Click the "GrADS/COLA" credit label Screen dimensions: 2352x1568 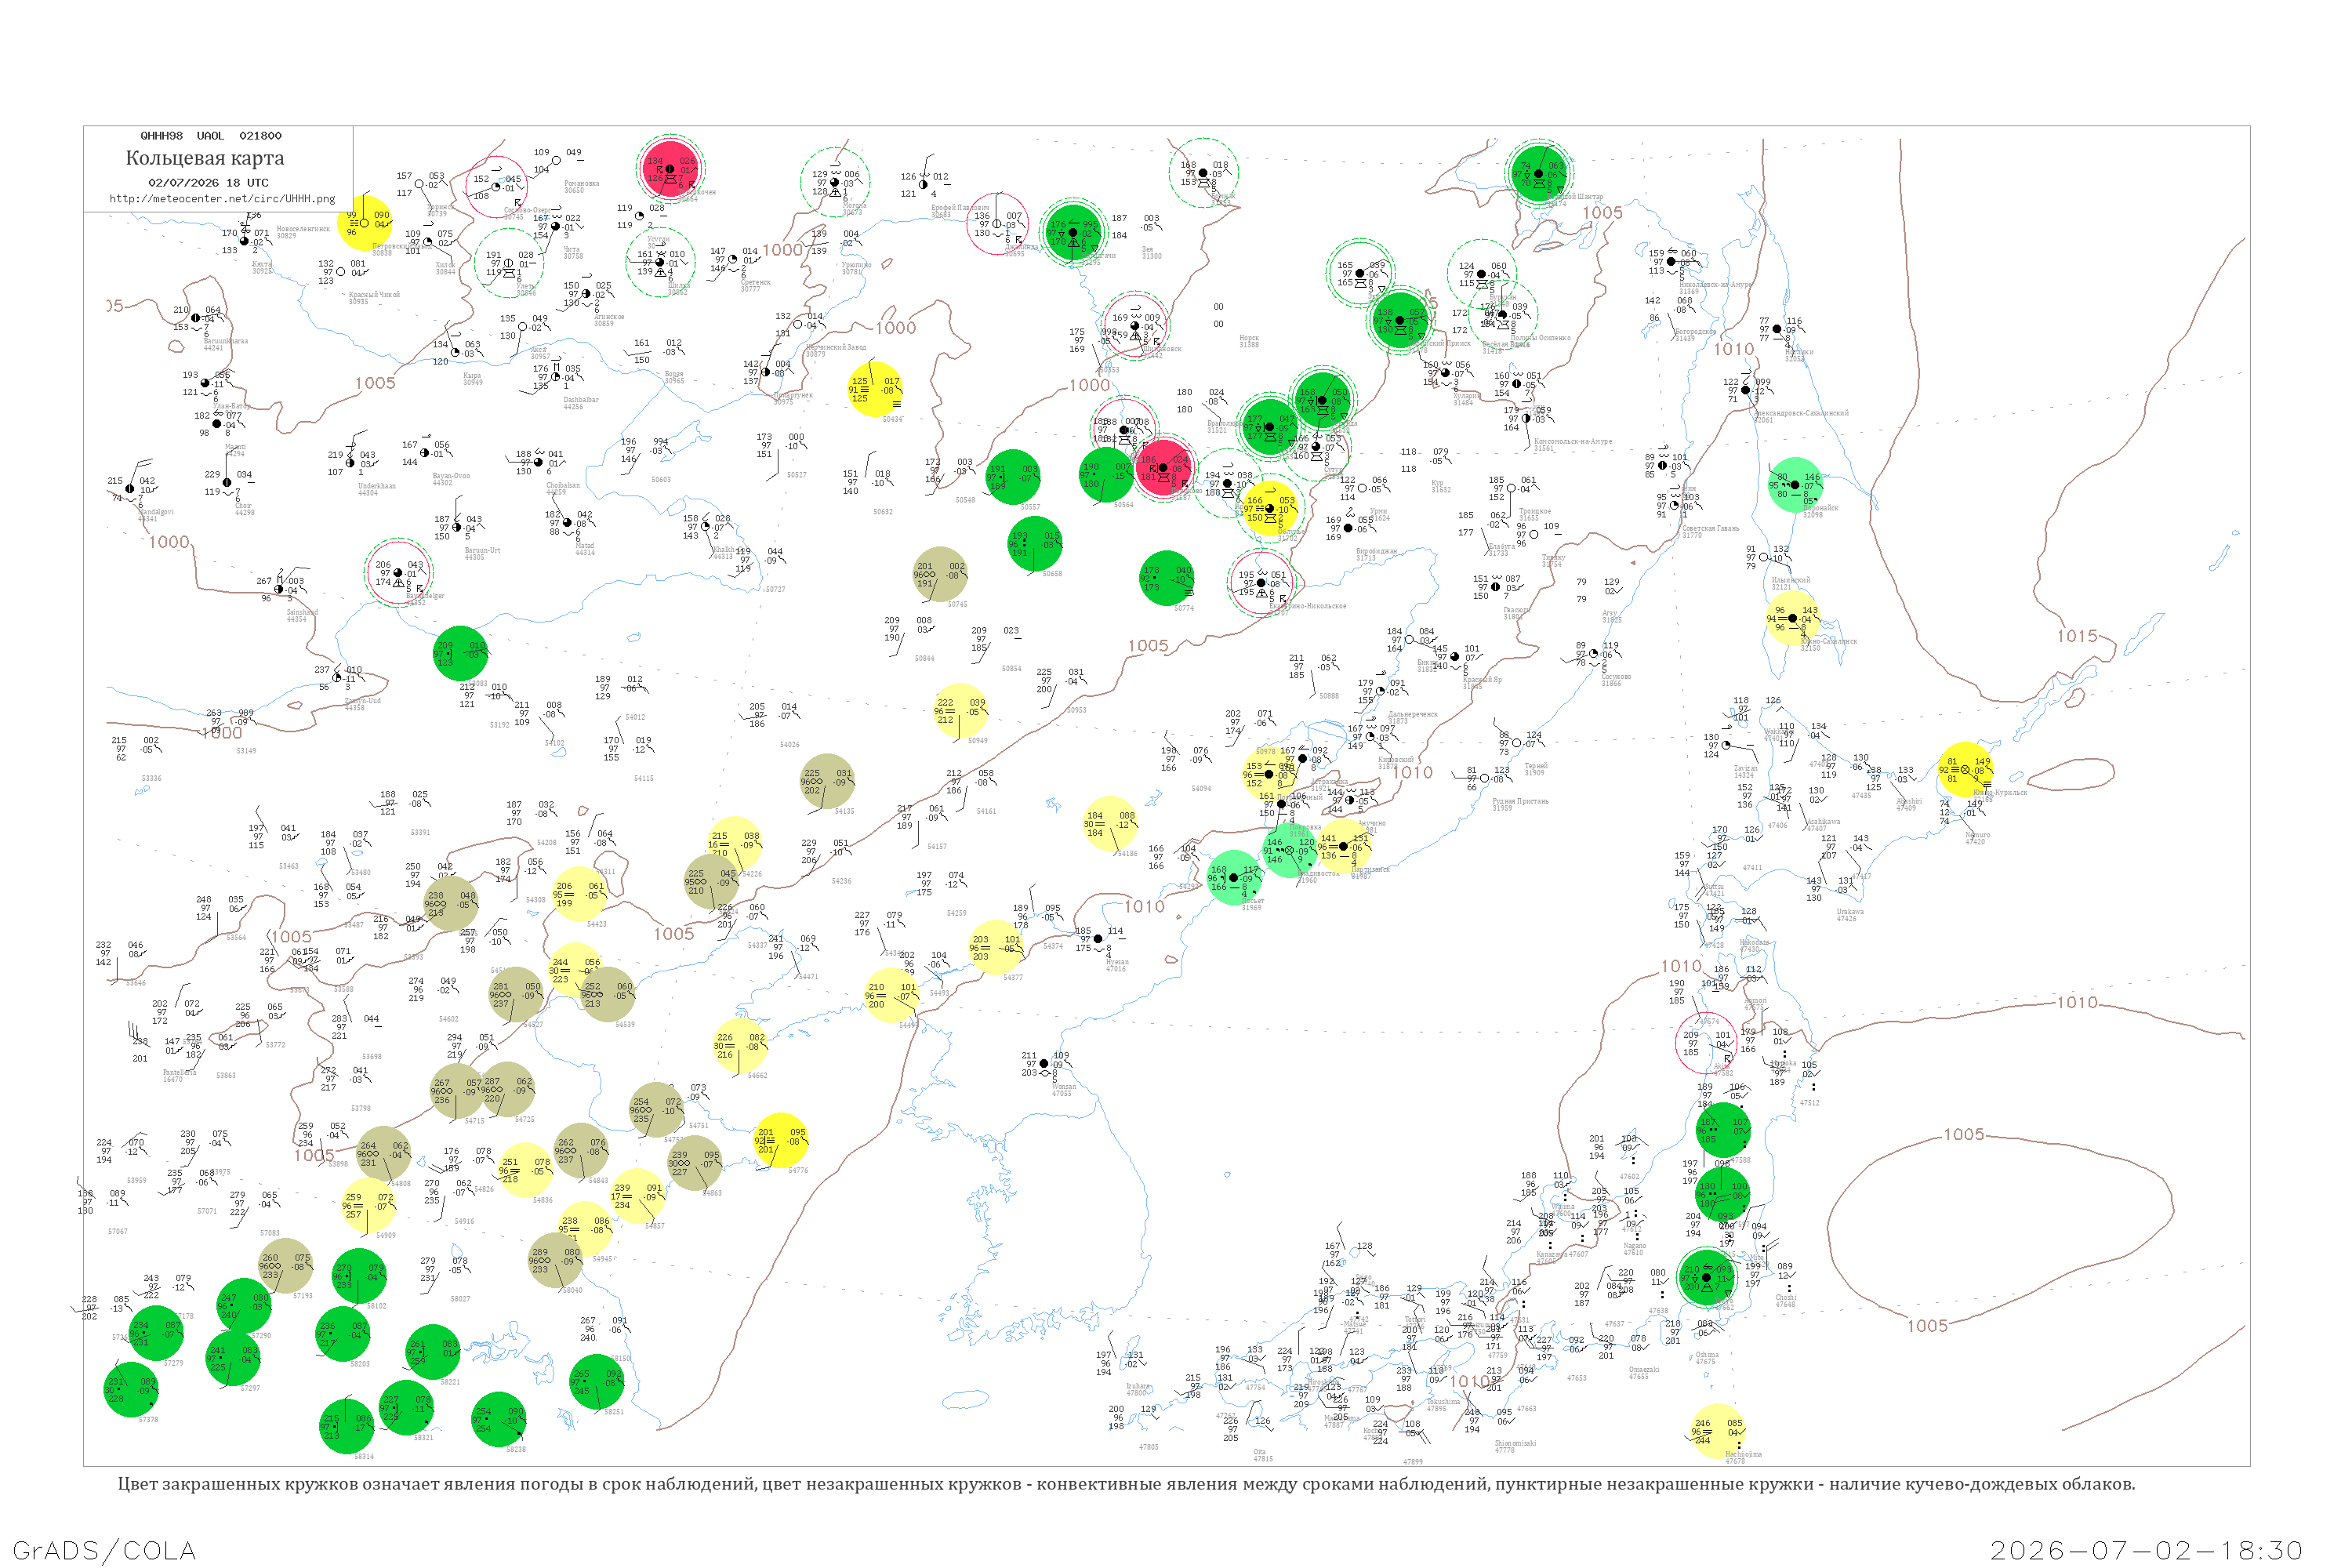click(x=104, y=1550)
